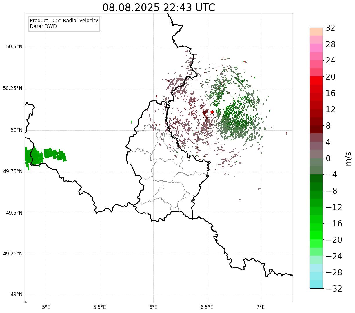
Task: Click the colorbar 8 tick label
Action: point(328,126)
